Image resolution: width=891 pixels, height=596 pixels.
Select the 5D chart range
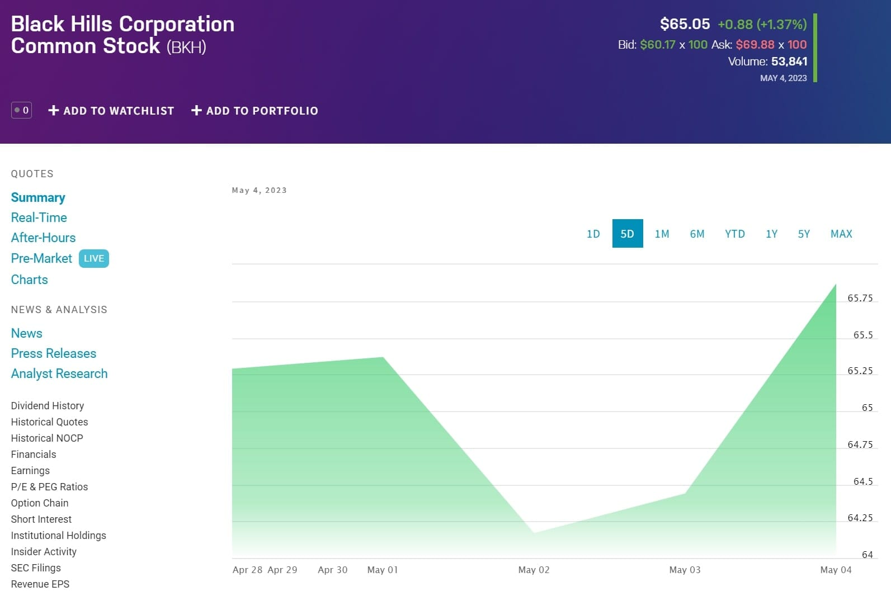pyautogui.click(x=627, y=234)
